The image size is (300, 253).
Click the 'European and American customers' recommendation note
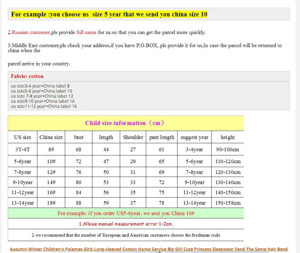pyautogui.click(x=126, y=235)
